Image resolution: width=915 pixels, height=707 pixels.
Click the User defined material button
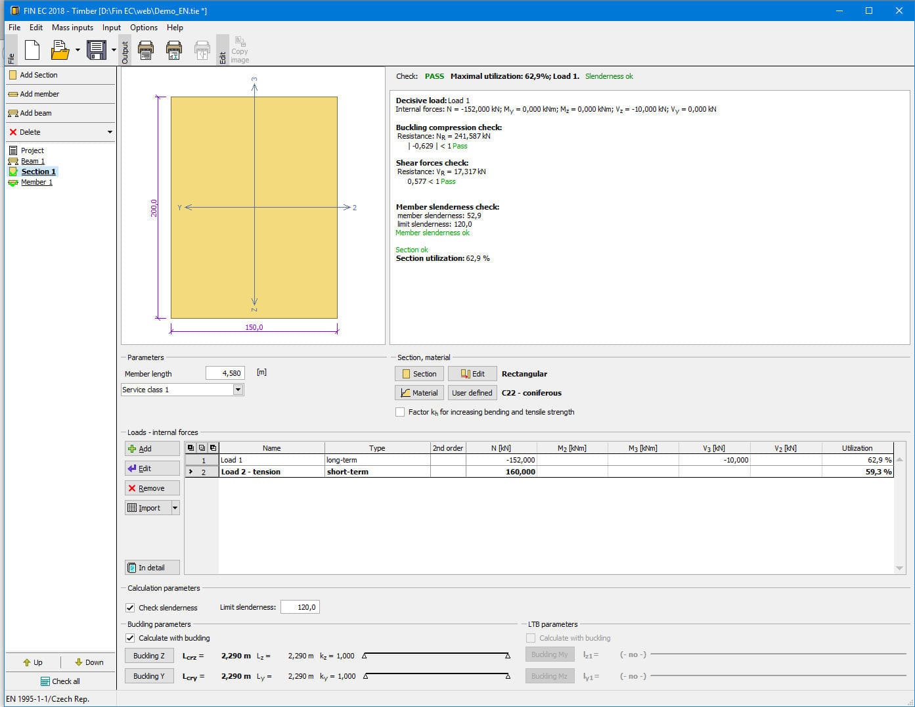pos(472,392)
